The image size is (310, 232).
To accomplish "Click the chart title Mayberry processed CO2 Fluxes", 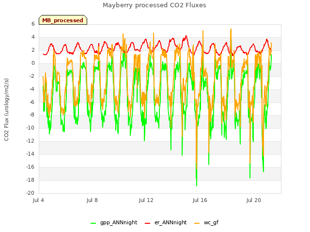I will coord(155,5).
